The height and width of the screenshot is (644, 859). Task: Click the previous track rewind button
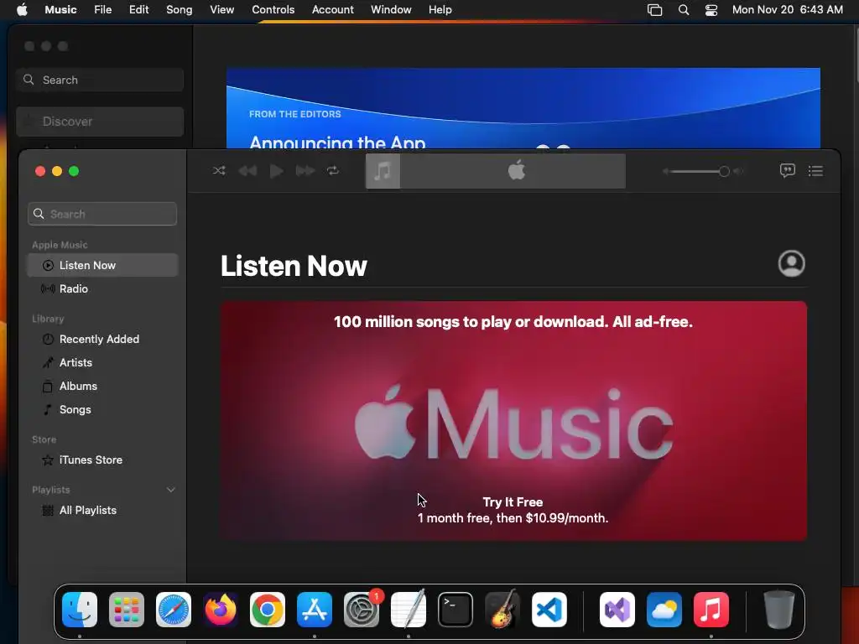[x=247, y=171]
